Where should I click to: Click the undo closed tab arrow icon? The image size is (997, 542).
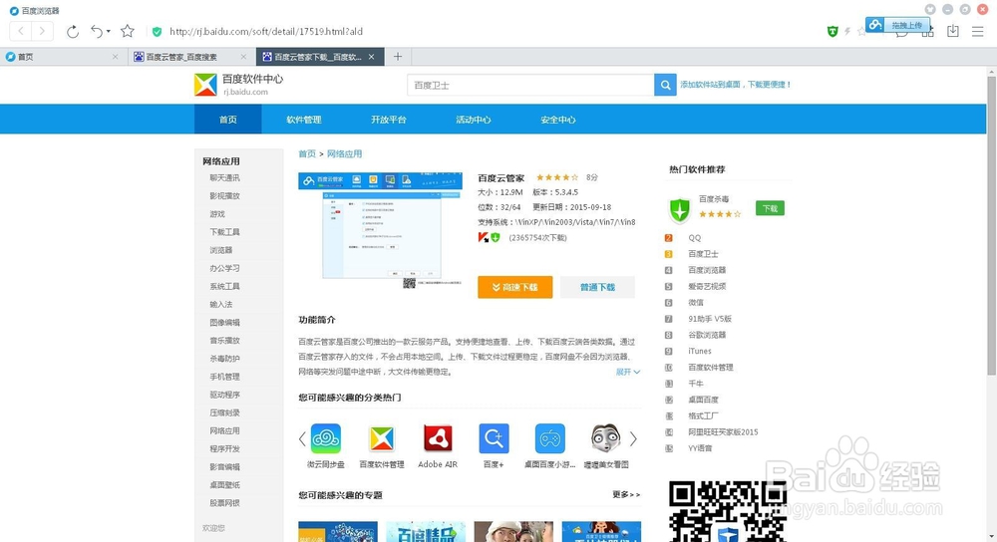[97, 31]
